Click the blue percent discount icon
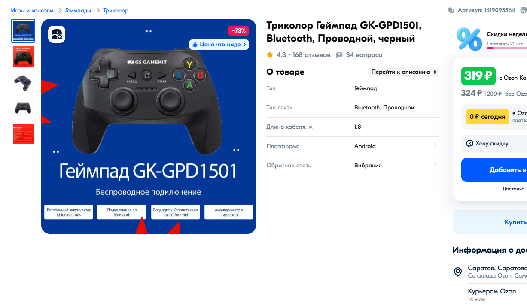The width and height of the screenshot is (527, 305). point(469,39)
